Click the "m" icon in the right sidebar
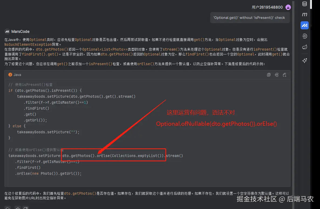Image resolution: width=320 pixels, height=209 pixels. pos(304,15)
